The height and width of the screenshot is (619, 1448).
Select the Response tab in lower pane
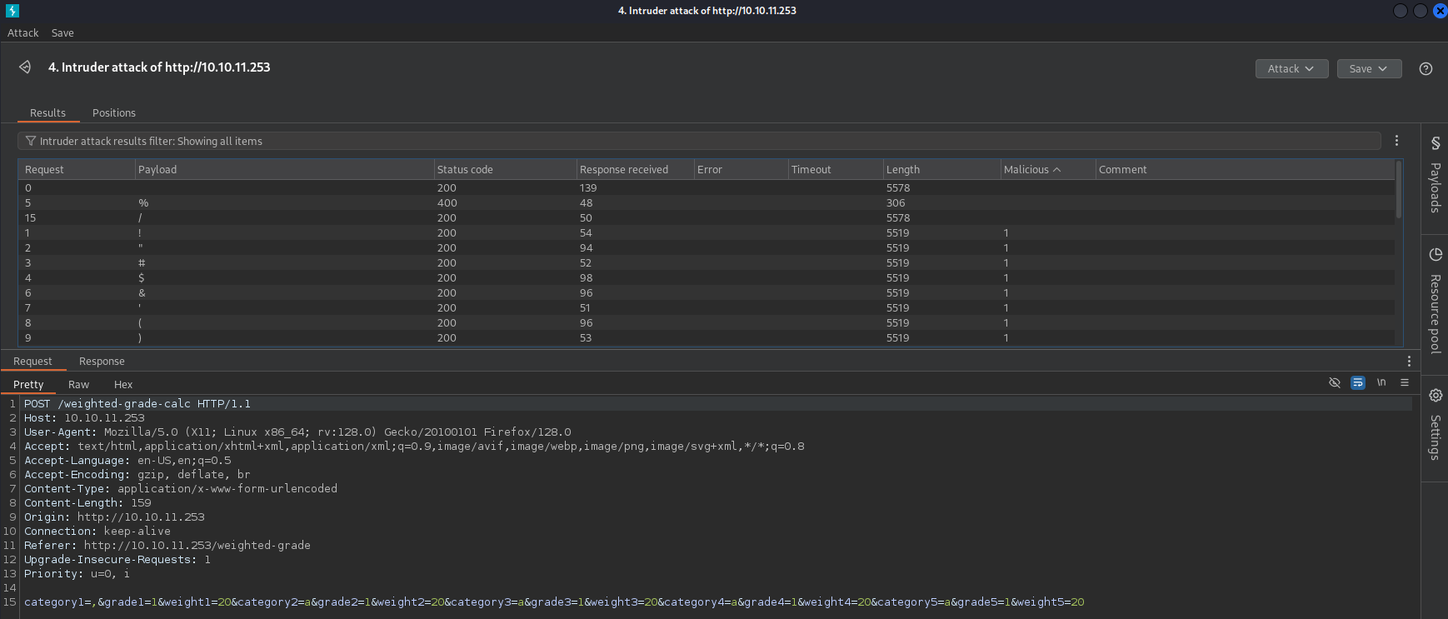point(102,361)
